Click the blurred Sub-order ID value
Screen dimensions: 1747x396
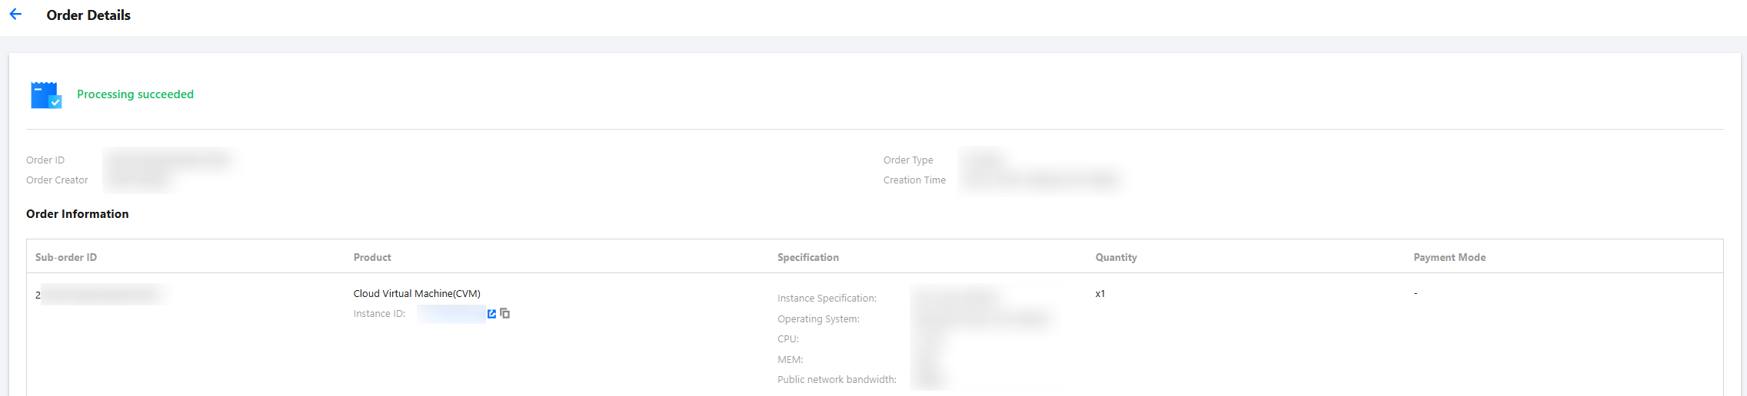(x=101, y=294)
